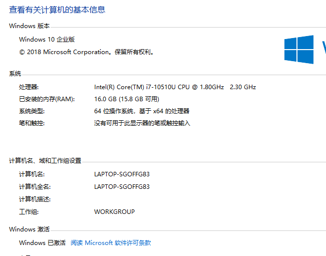
Task: Select the 2018 Microsoft Corporation copyright line
Action: (87, 52)
